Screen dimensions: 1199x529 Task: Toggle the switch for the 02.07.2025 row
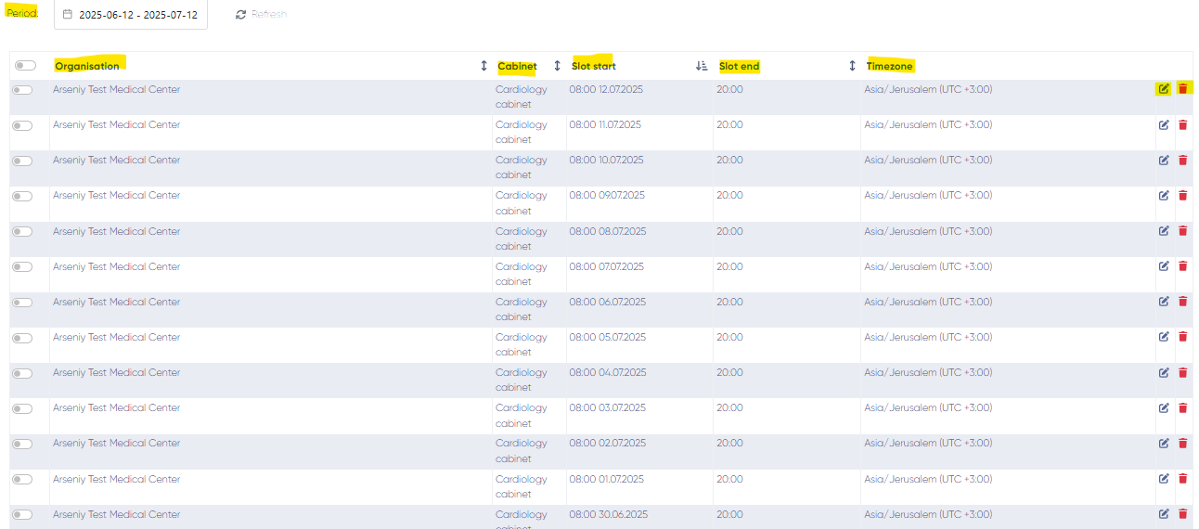pyautogui.click(x=22, y=444)
